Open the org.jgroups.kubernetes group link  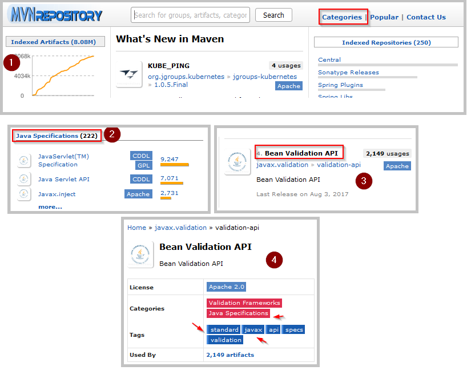(x=186, y=77)
